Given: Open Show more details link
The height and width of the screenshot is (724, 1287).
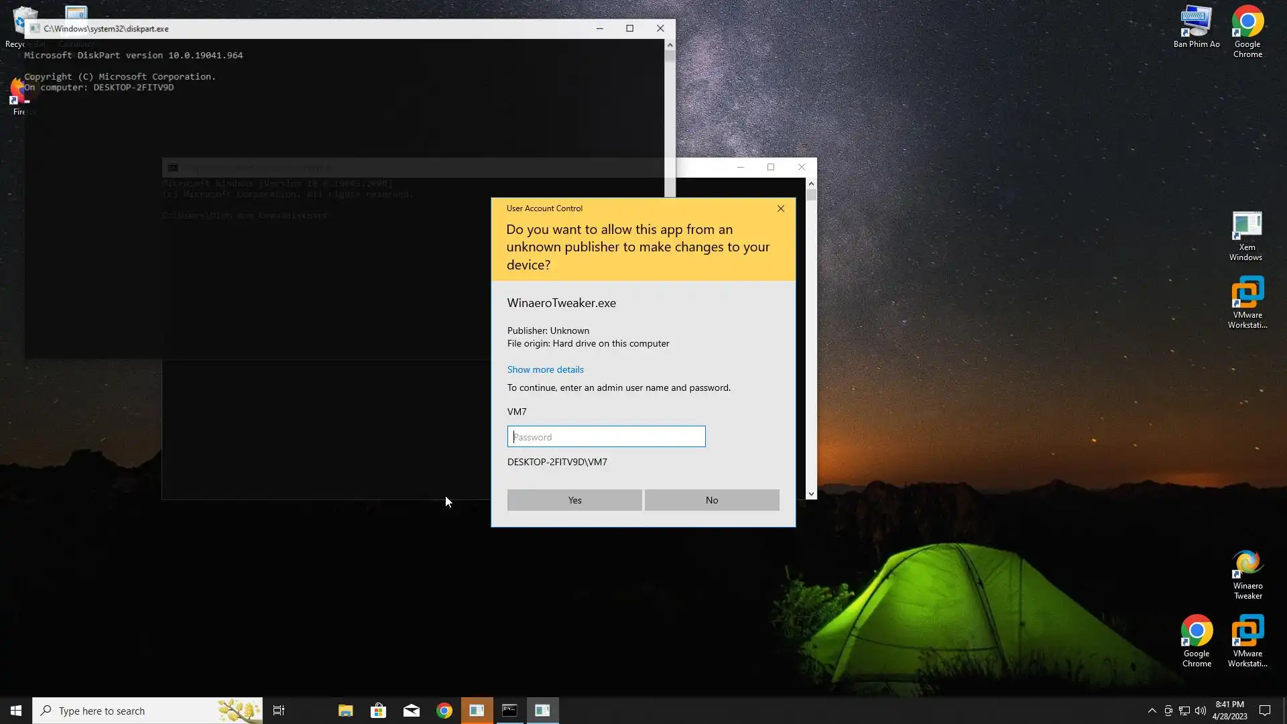Looking at the screenshot, I should coord(545,369).
